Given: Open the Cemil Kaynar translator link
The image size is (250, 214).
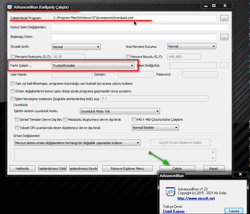Looking at the screenshot, I should 174,211.
